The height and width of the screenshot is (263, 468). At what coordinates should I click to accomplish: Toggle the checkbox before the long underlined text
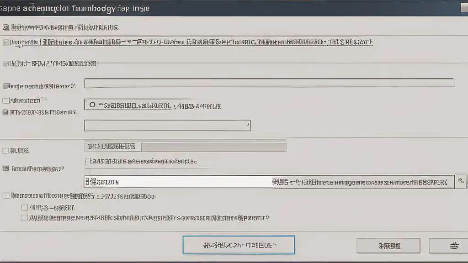click(5, 42)
